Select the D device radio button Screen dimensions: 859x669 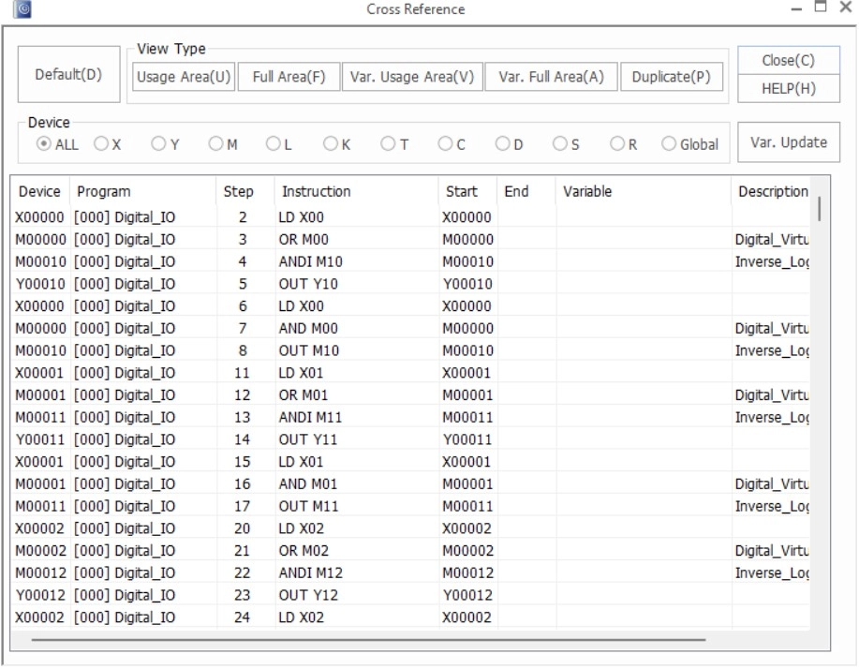tap(502, 144)
